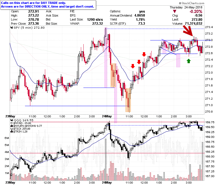
Task: Click the icon before $TICK legend entry
Action: click(12, 129)
